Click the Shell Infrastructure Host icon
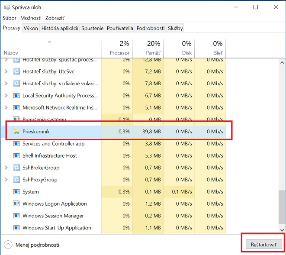286x255 pixels. point(16,156)
